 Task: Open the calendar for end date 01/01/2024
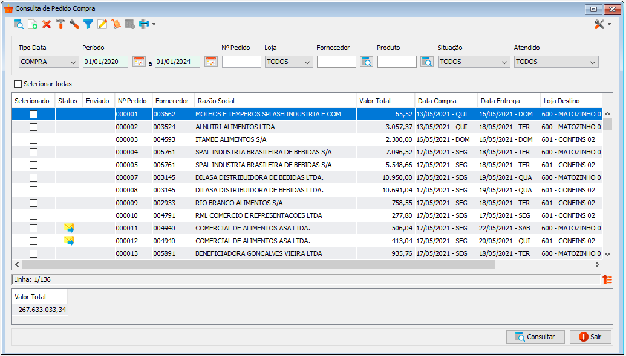click(x=211, y=62)
